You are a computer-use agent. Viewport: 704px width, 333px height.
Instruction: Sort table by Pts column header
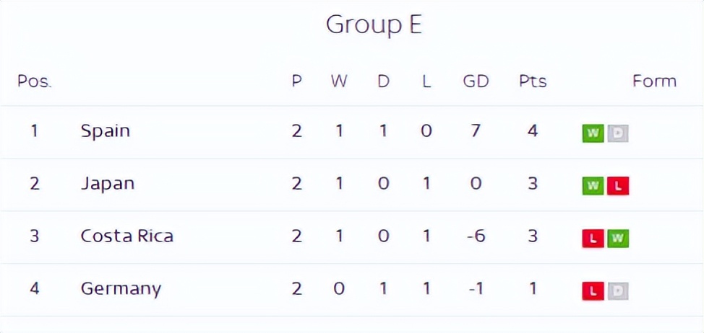(x=533, y=81)
